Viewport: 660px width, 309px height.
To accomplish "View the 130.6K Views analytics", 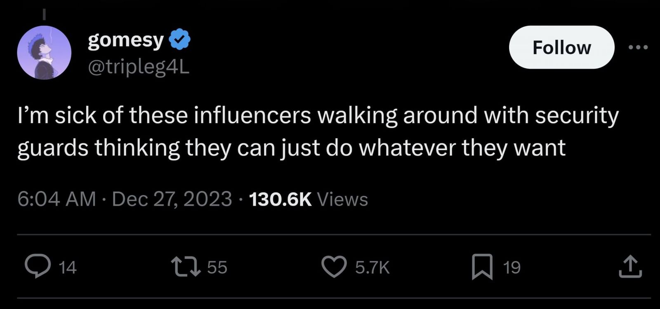I will click(x=309, y=199).
